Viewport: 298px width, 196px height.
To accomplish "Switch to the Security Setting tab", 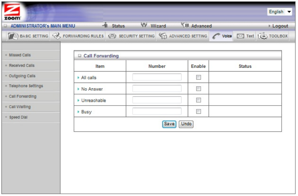I will [131, 36].
